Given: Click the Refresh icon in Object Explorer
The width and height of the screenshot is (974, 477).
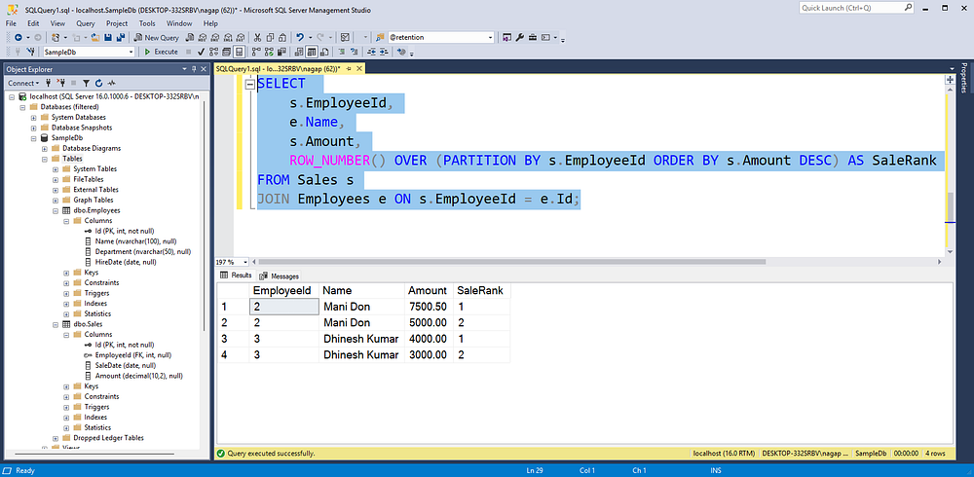Looking at the screenshot, I should 98,83.
